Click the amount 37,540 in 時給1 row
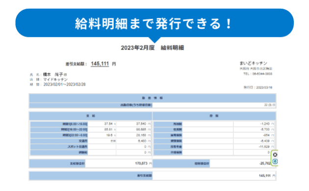This screenshot has width=309, height=191. click(141, 124)
